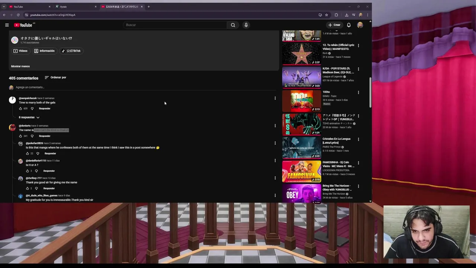Reply to @senpaichazak's comment
476x268 pixels.
pyautogui.click(x=45, y=109)
